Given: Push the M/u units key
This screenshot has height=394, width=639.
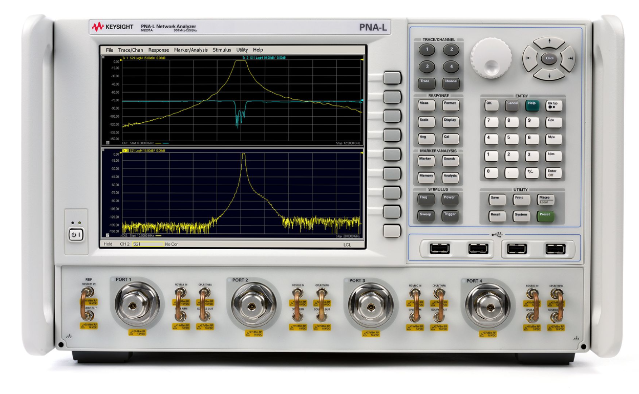Looking at the screenshot, I should [x=553, y=139].
